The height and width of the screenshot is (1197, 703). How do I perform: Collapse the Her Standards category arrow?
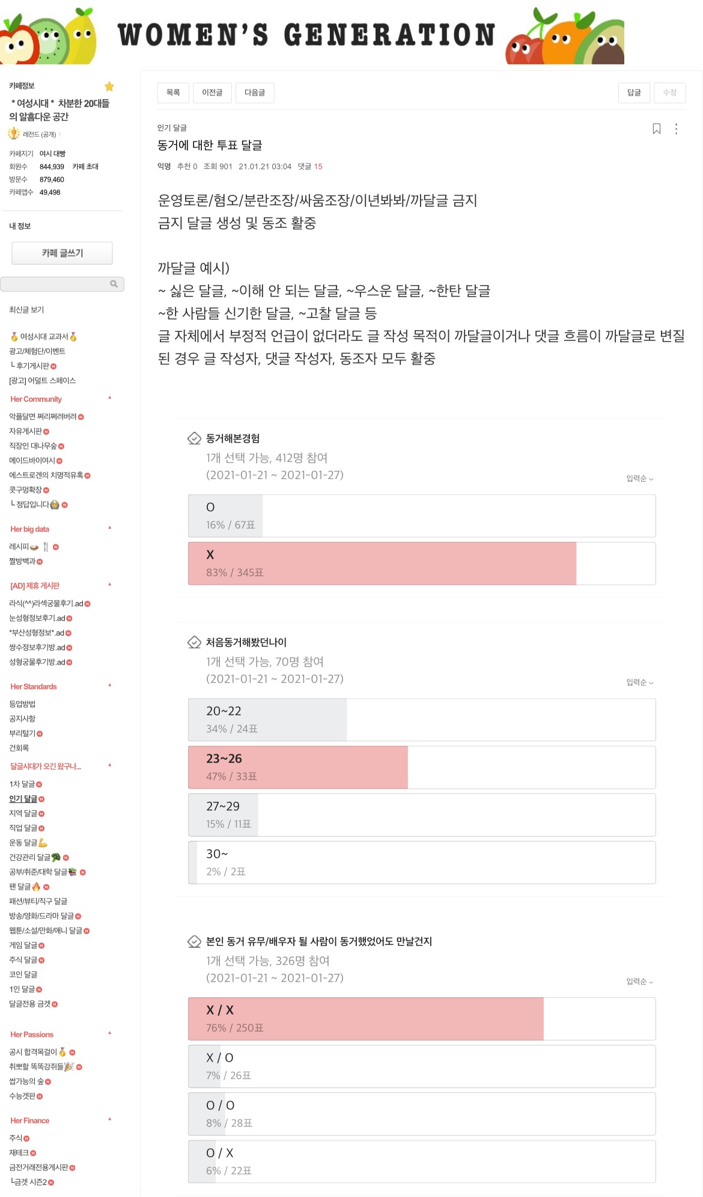[x=110, y=685]
